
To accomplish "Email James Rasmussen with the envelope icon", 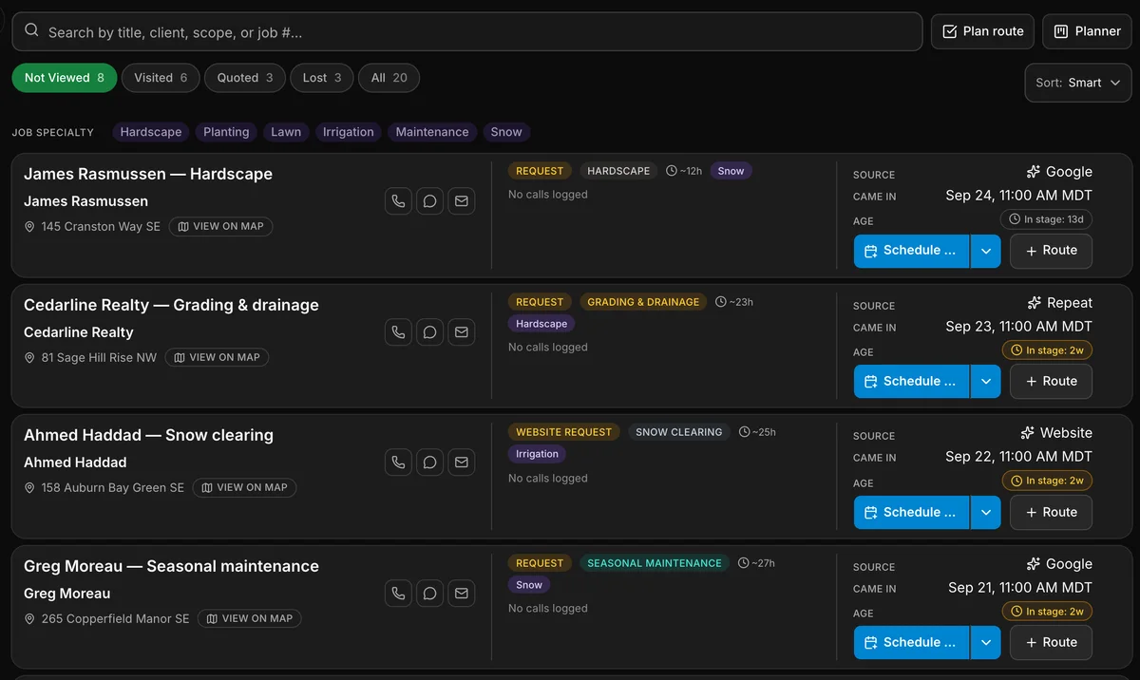I will click(461, 201).
